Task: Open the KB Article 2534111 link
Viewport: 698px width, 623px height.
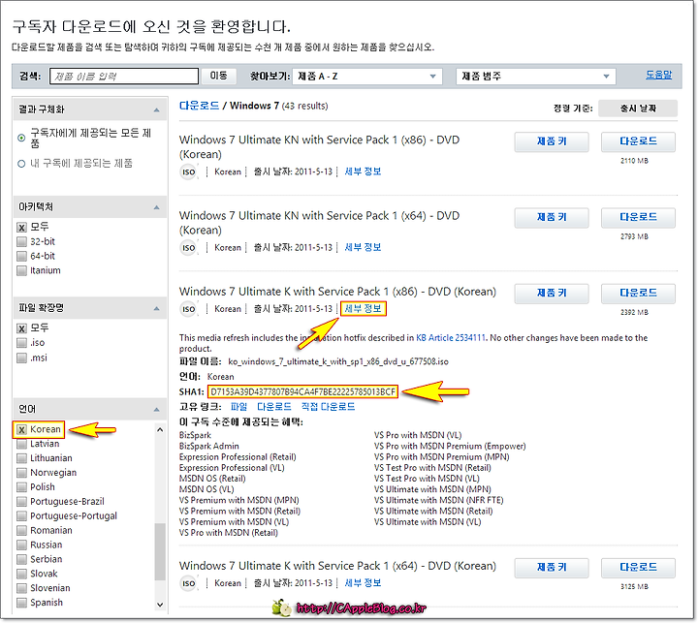Action: pyautogui.click(x=451, y=338)
